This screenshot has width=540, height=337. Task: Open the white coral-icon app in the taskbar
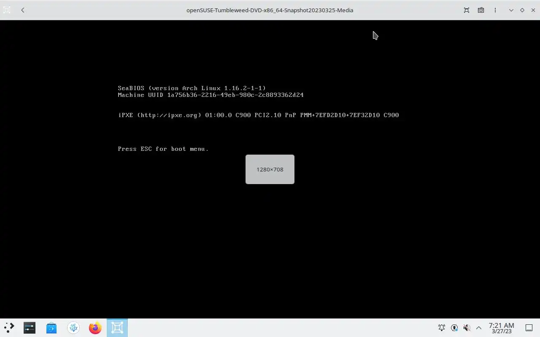click(x=73, y=328)
